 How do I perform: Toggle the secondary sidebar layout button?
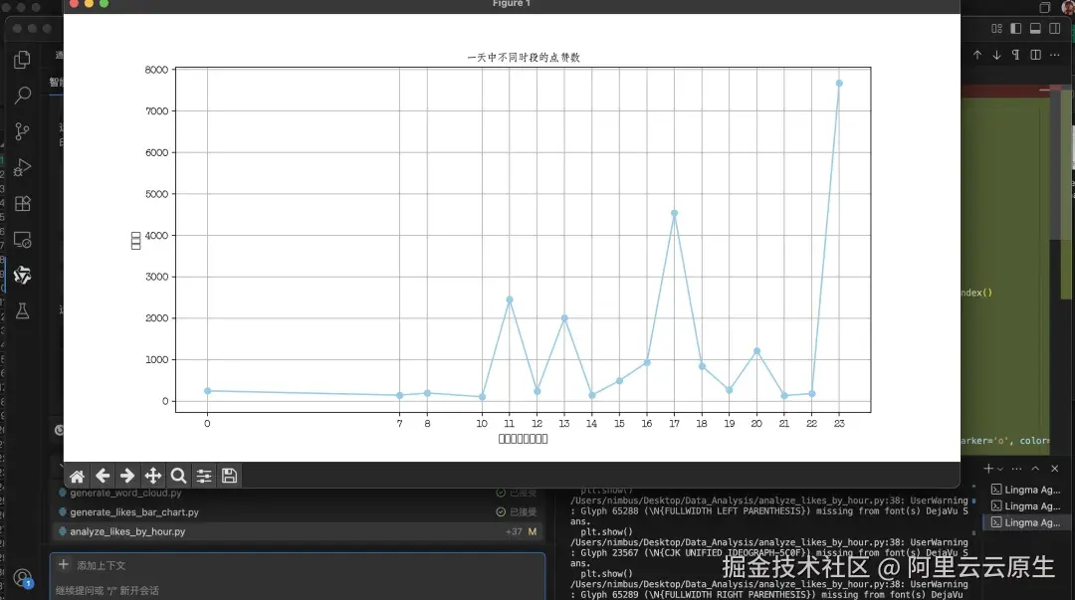[x=1054, y=28]
